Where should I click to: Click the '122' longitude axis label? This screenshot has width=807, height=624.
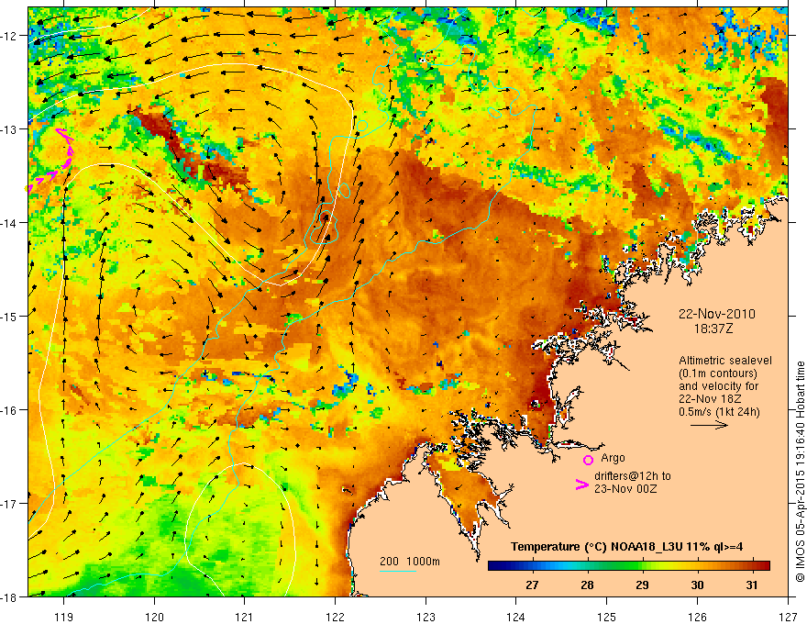click(335, 617)
